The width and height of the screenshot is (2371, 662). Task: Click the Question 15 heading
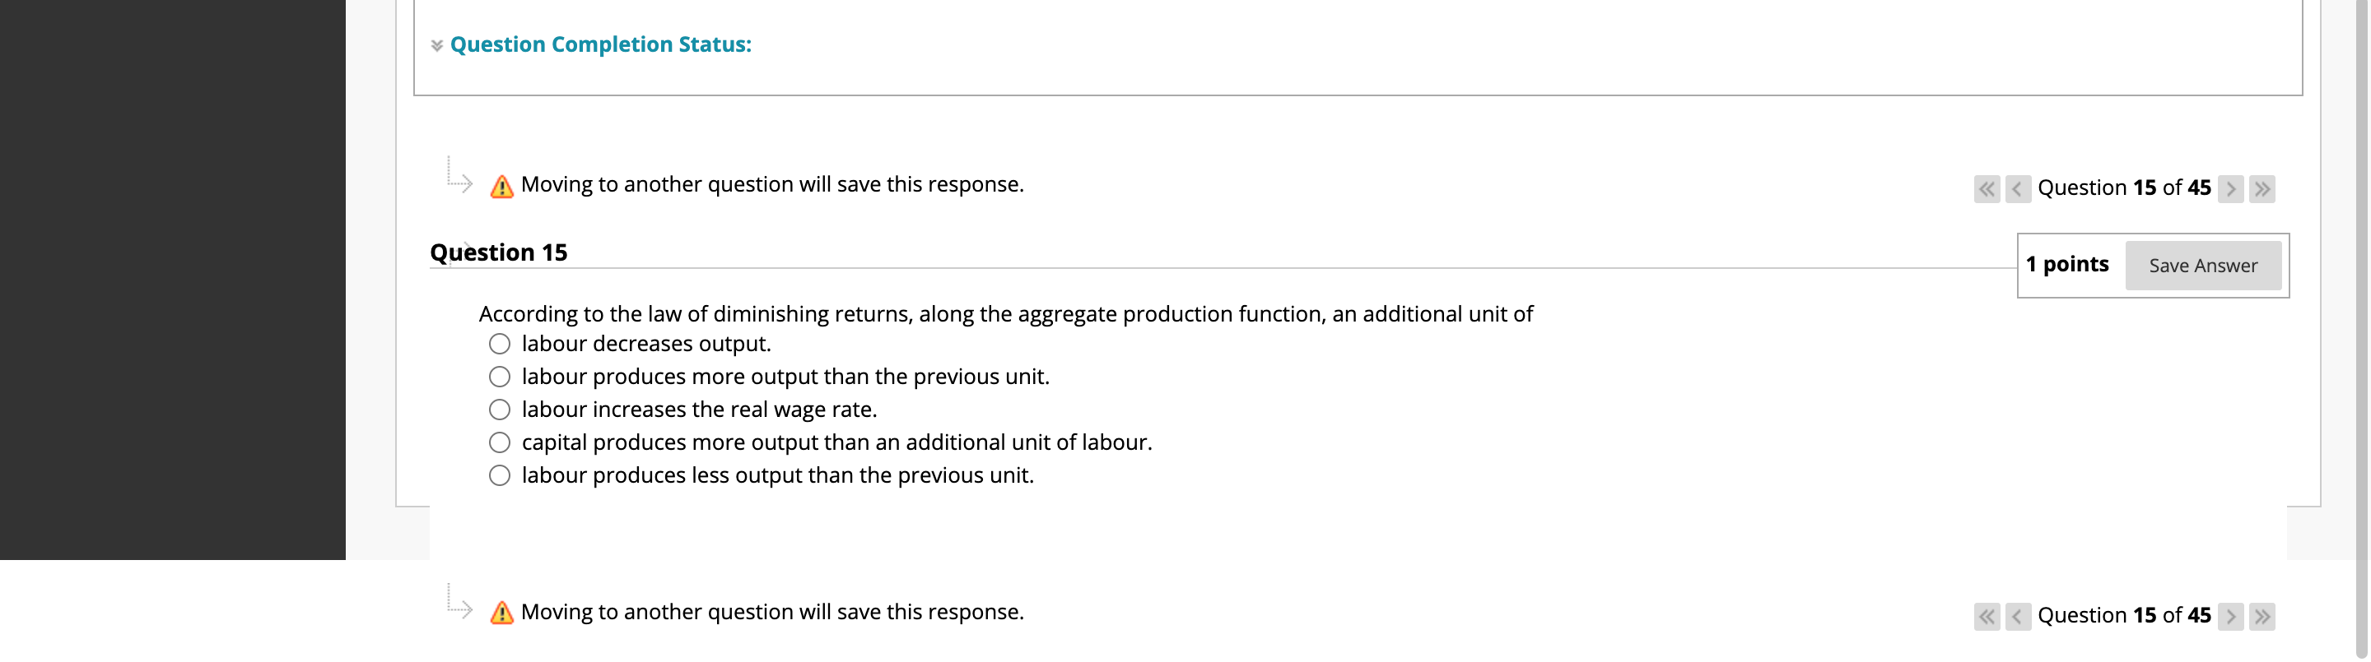(x=500, y=252)
